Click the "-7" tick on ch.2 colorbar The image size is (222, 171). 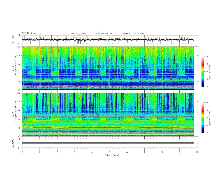(x=207, y=133)
